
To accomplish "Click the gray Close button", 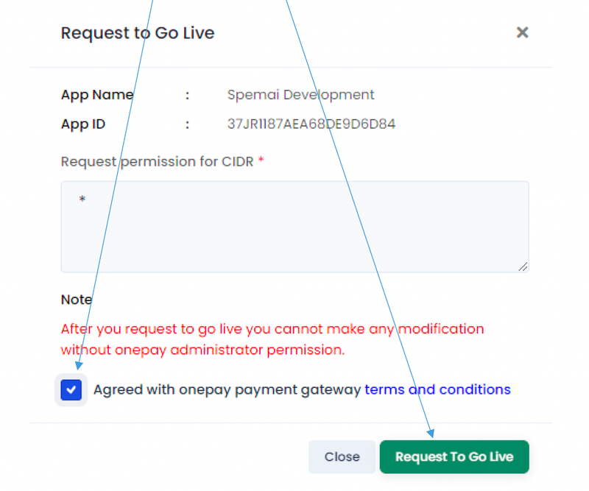I will [342, 457].
